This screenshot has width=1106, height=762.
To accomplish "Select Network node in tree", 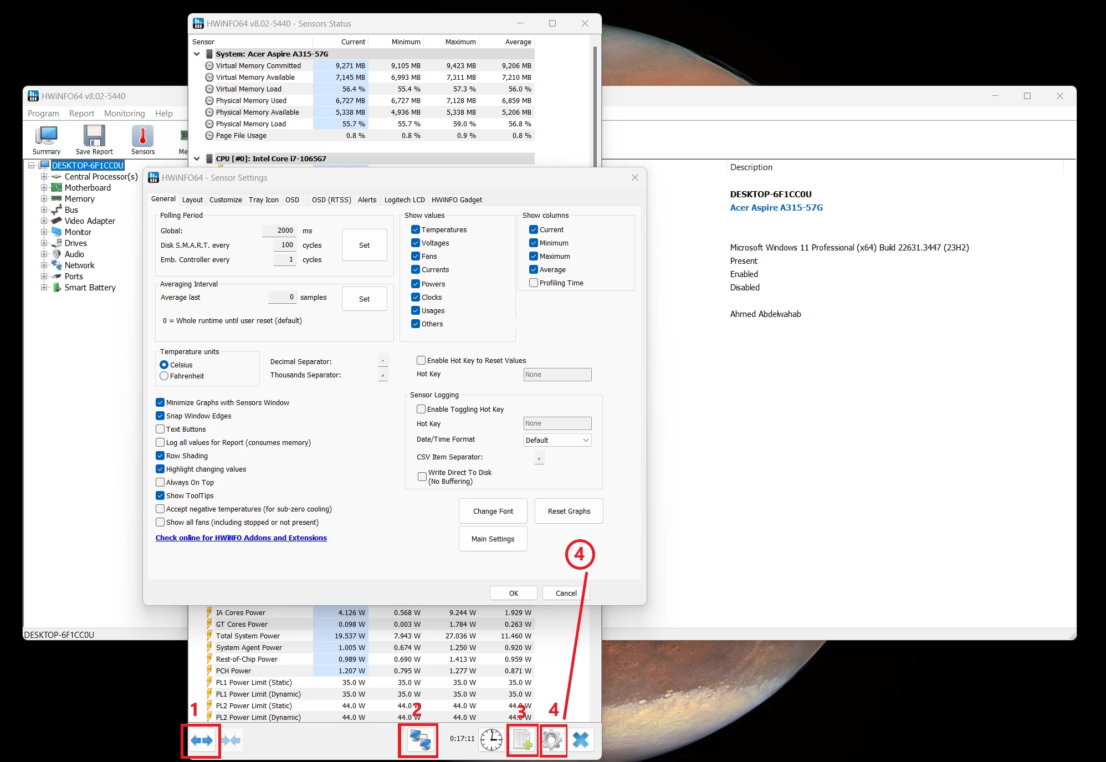I will (x=80, y=265).
